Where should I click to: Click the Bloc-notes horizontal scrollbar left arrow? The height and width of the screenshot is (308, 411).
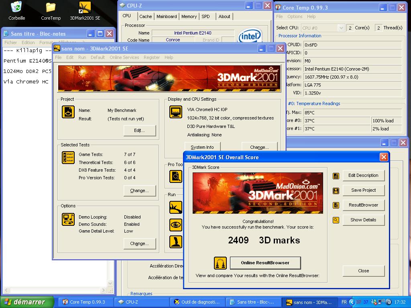coord(6,290)
